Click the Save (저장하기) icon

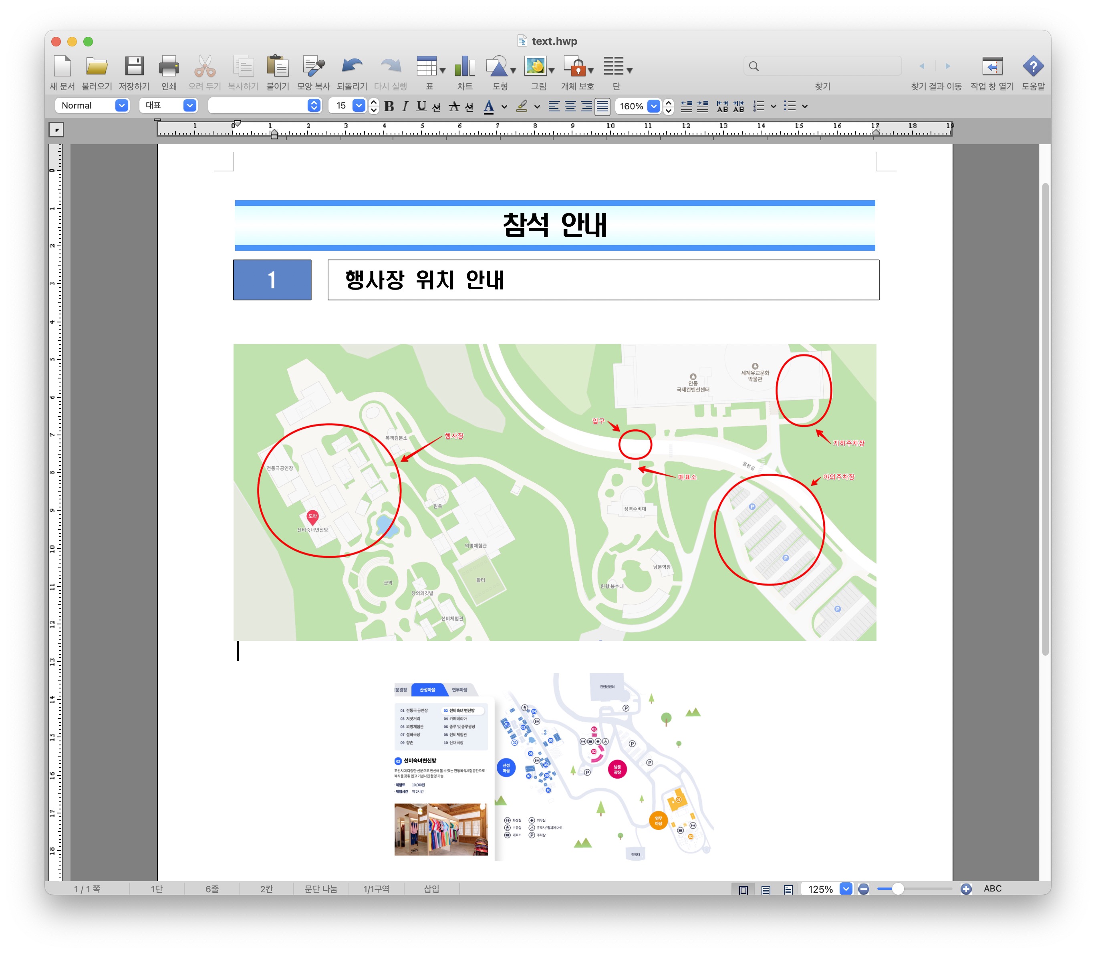pyautogui.click(x=134, y=67)
